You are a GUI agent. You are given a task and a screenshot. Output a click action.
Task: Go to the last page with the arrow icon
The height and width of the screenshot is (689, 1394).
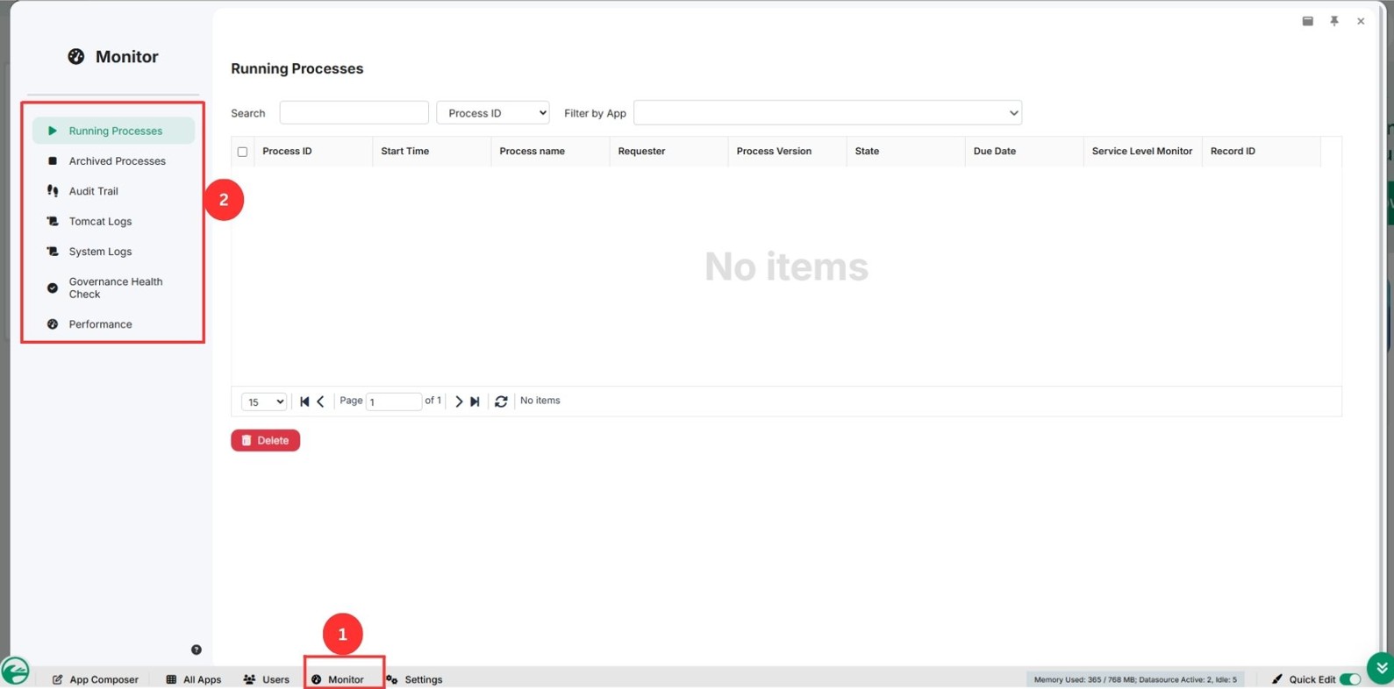coord(475,401)
